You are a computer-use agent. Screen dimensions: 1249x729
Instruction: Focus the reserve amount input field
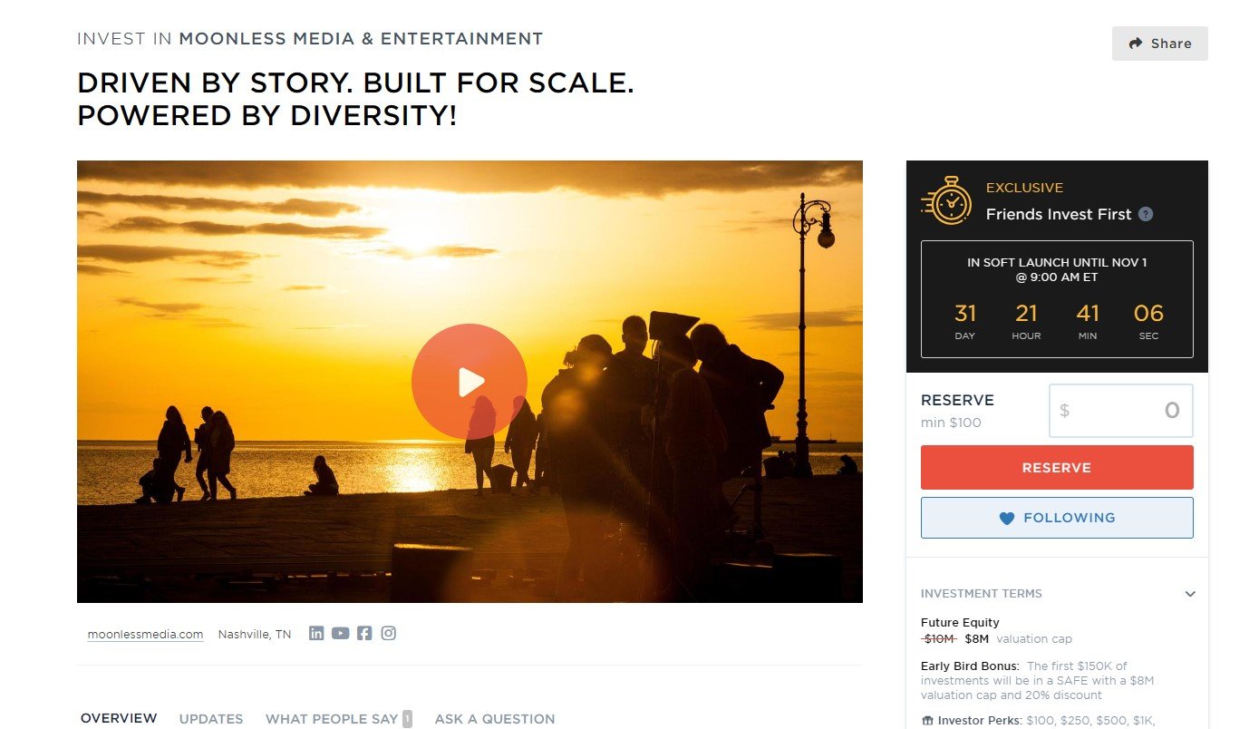1121,411
